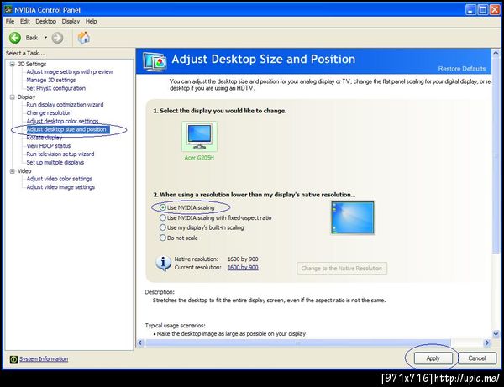Click the Cancel button
504x387 pixels.
pyautogui.click(x=476, y=358)
